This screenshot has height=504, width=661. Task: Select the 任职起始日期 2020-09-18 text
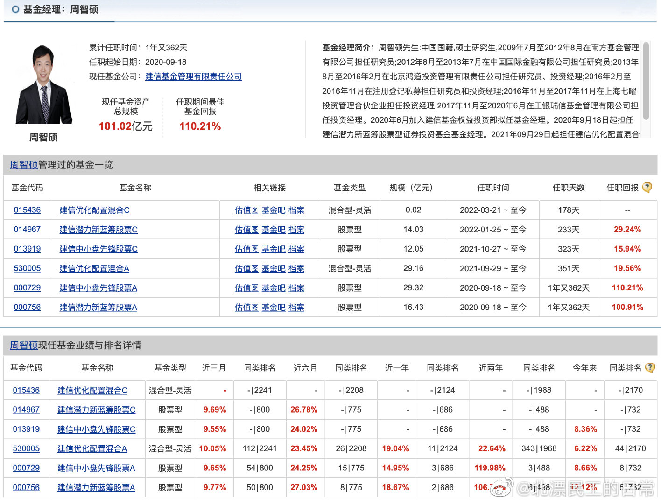pos(138,62)
